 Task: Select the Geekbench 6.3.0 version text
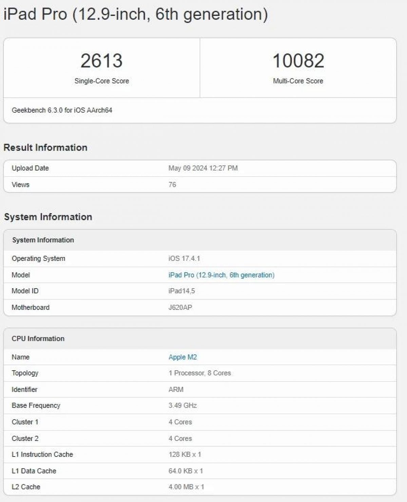62,110
